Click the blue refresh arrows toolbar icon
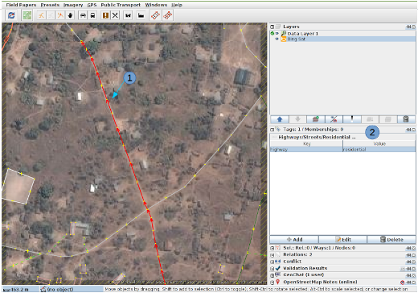 [x=11, y=15]
